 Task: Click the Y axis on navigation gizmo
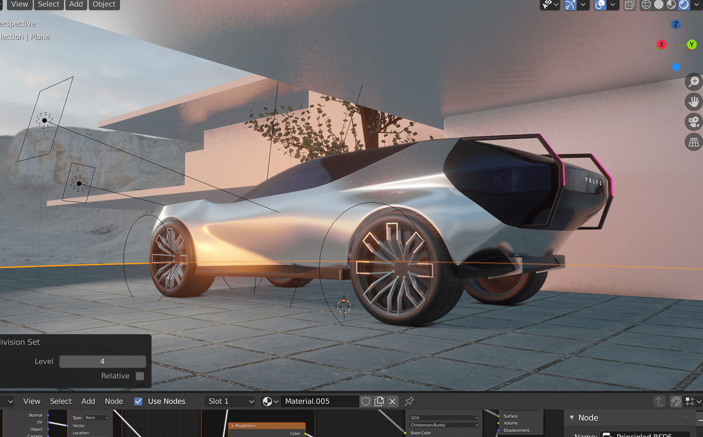point(691,45)
